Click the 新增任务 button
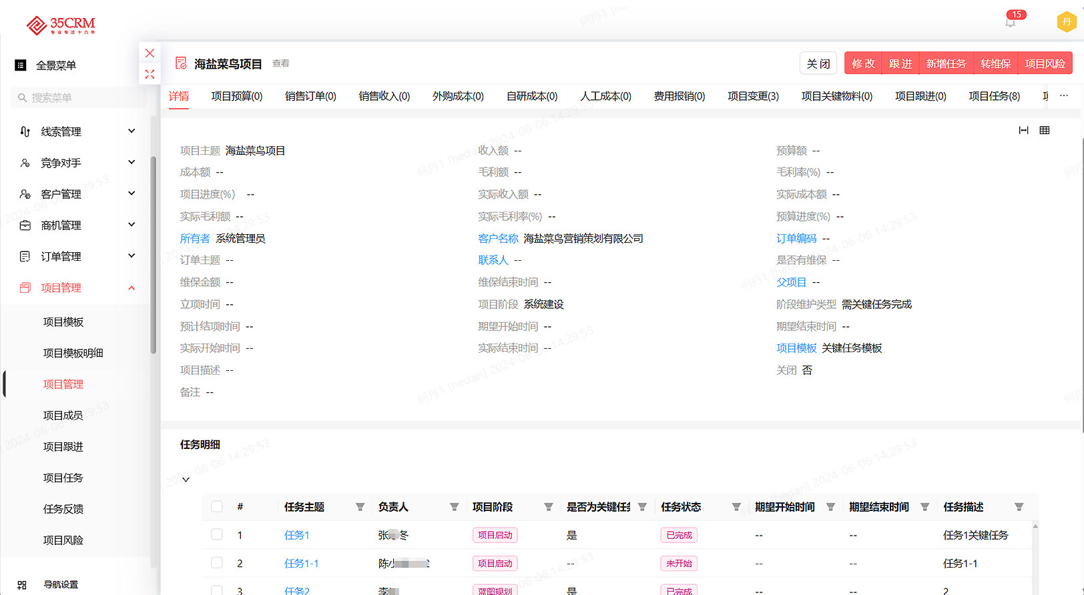 pos(946,63)
